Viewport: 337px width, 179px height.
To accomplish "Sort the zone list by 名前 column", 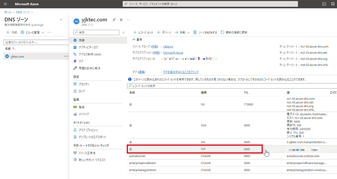I will [10, 49].
